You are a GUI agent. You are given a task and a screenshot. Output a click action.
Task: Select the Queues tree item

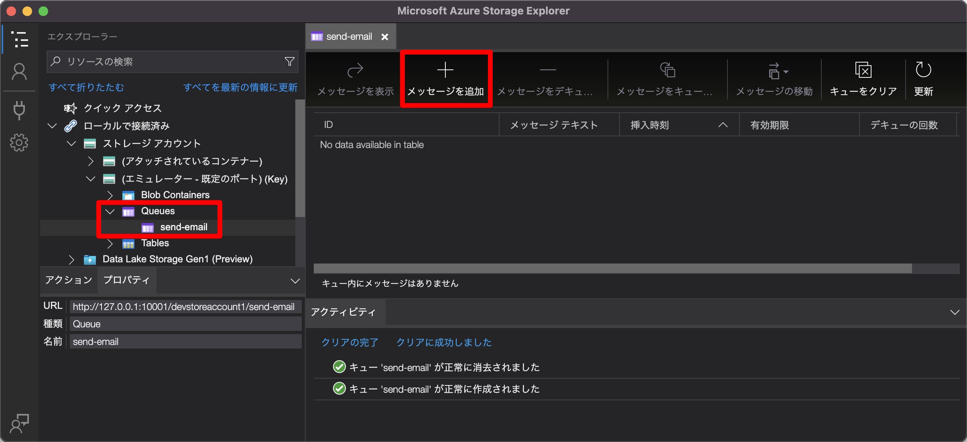click(158, 211)
